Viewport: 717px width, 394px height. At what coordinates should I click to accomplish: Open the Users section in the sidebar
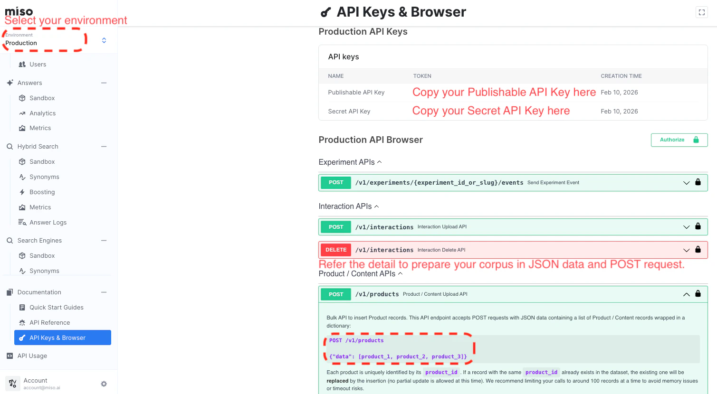(38, 64)
